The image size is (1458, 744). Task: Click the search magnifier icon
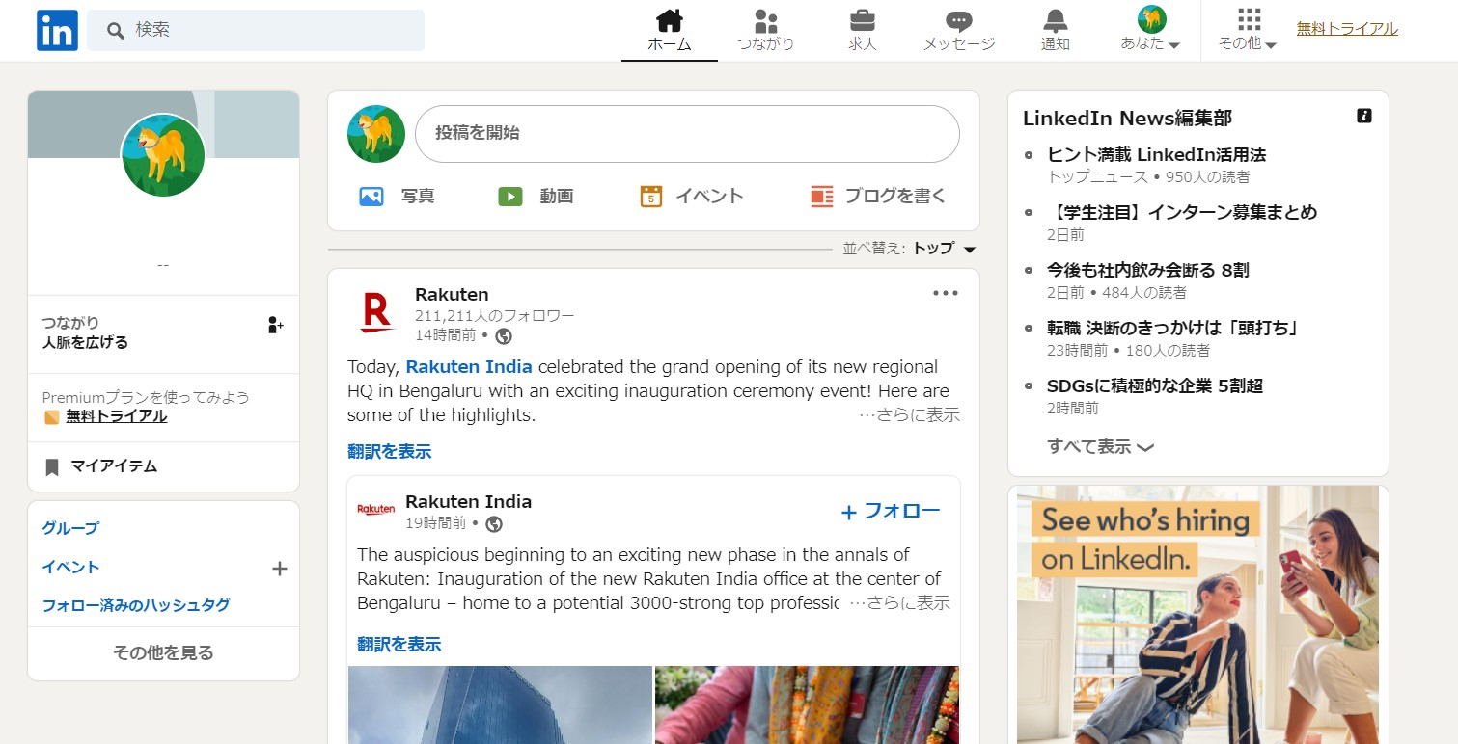coord(116,31)
